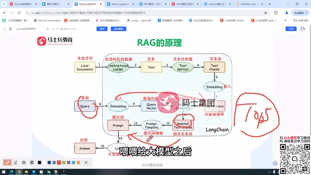Select the highlighter tool in annotation bar
The image size is (311, 175).
pos(16,162)
